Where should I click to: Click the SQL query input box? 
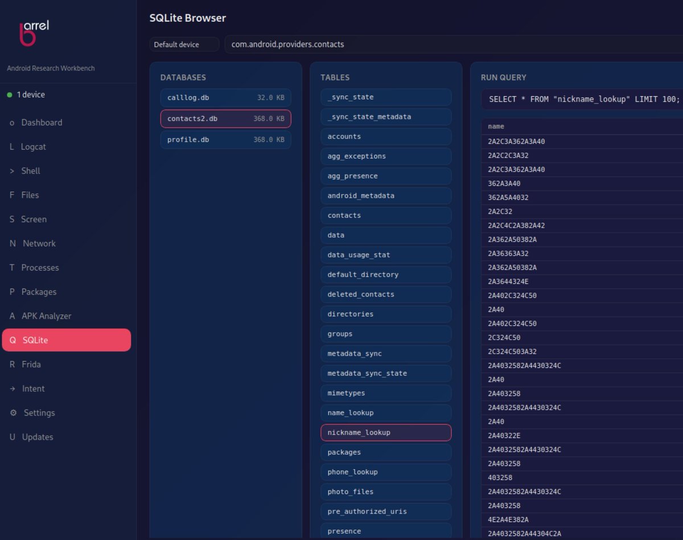(582, 99)
